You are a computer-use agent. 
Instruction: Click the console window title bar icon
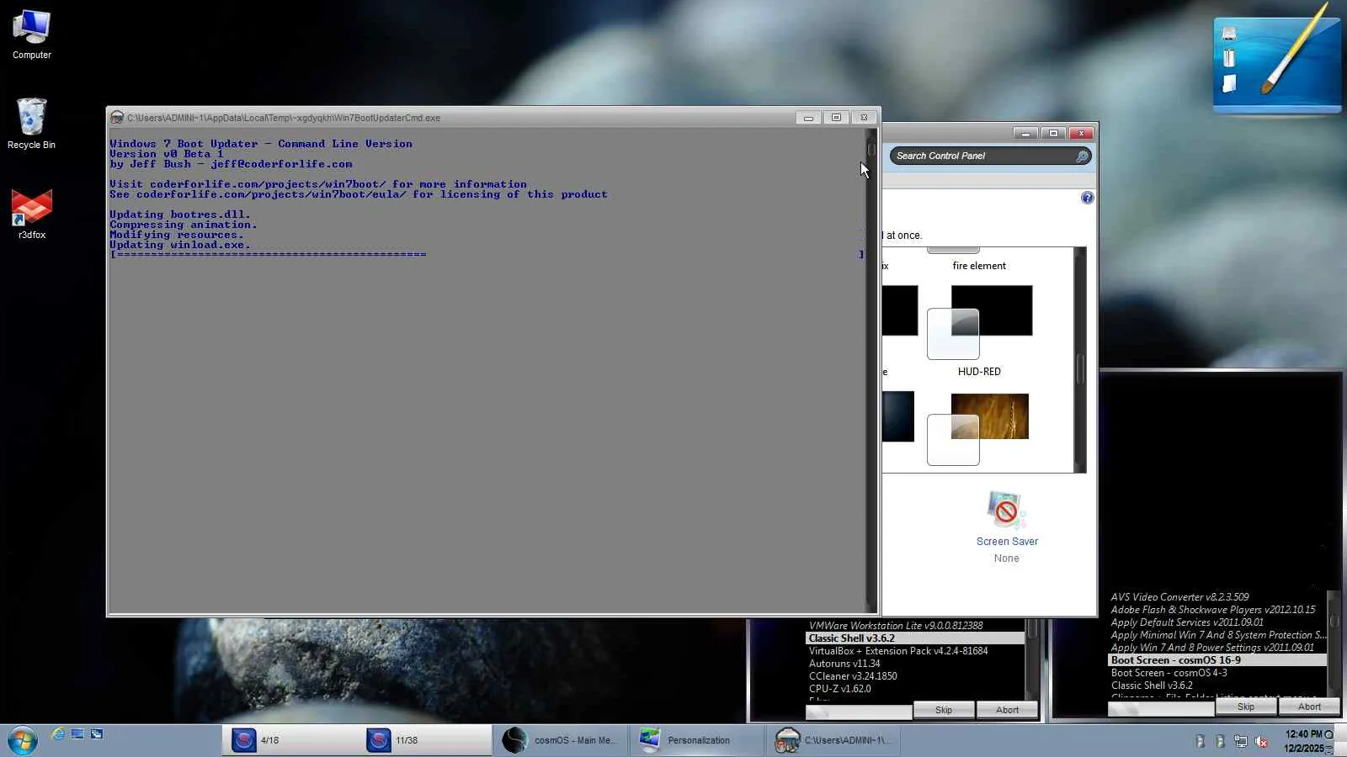[x=117, y=118]
